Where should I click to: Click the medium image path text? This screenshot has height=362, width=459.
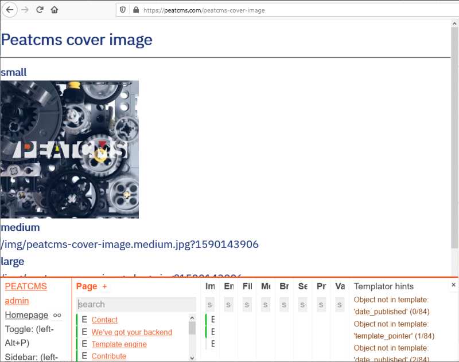(130, 244)
